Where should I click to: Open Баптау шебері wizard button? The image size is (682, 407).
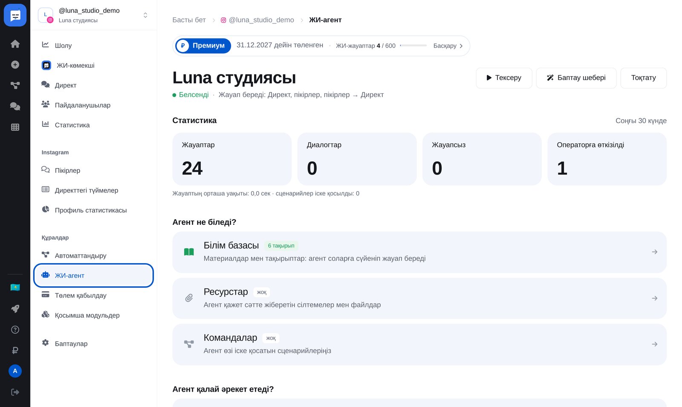576,78
